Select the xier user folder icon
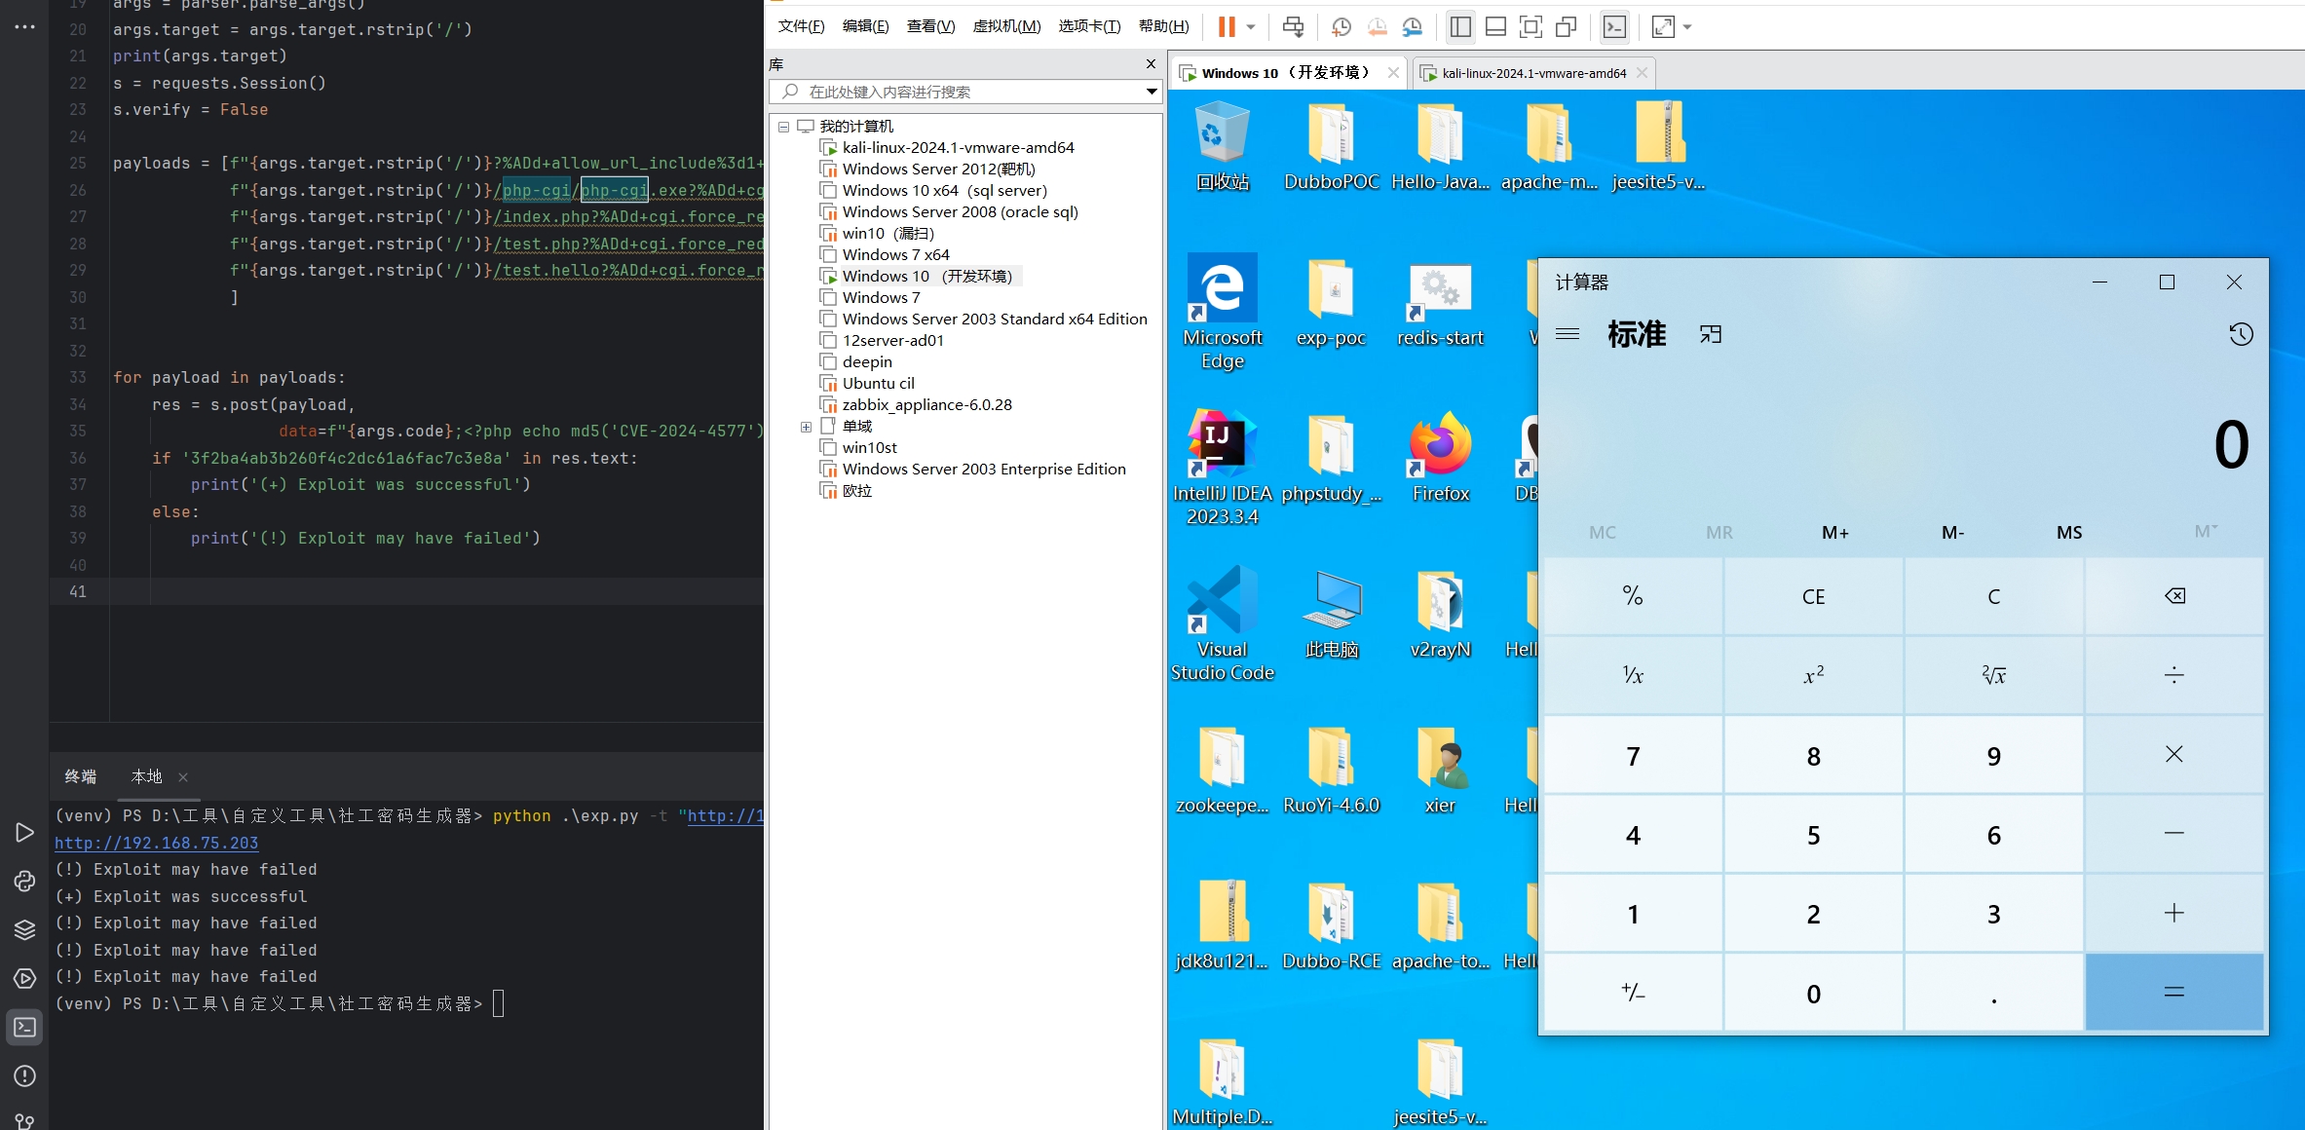 tap(1440, 771)
